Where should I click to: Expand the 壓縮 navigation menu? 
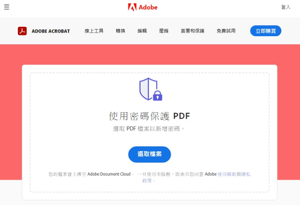(164, 31)
